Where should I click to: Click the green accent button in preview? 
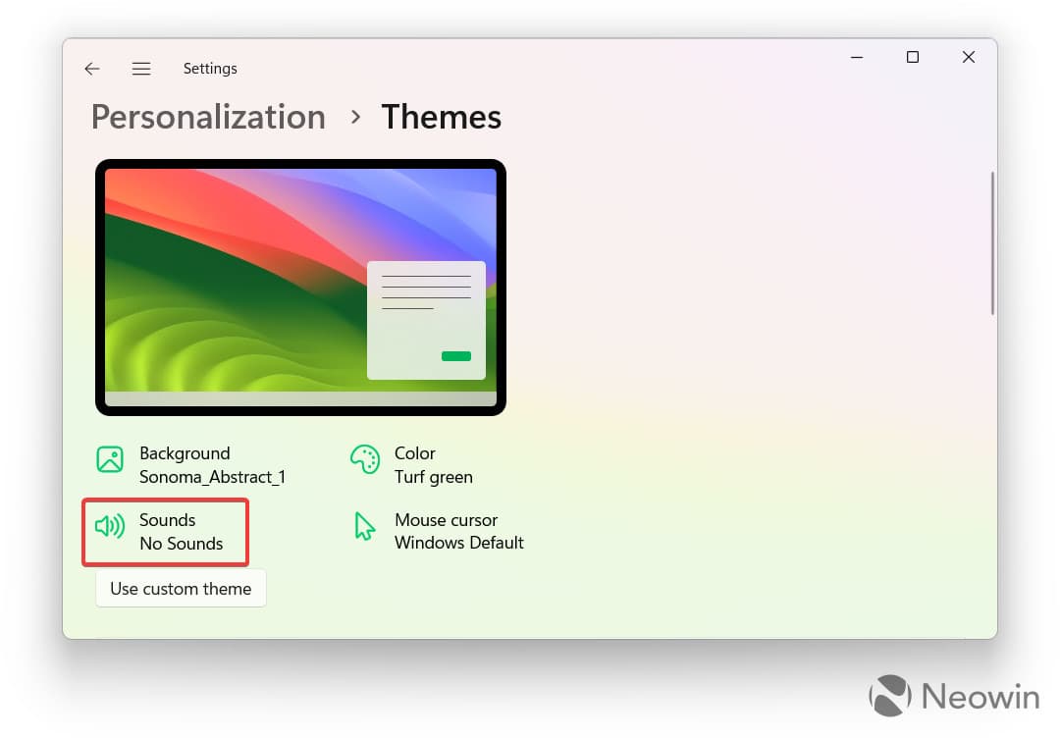click(456, 356)
